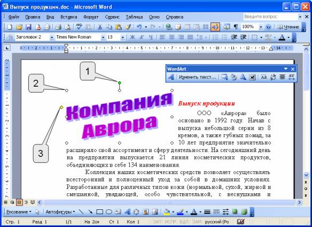Open the Word Help question mark icon
Viewport: 312px width, 227px height.
click(268, 27)
